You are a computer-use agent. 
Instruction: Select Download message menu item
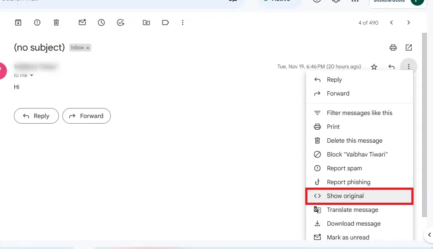point(359,223)
